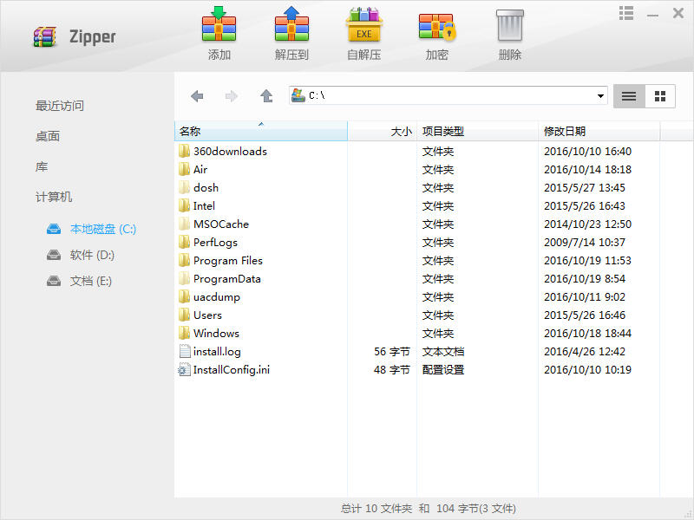
Task: Select the Program Files folder
Action: click(228, 261)
